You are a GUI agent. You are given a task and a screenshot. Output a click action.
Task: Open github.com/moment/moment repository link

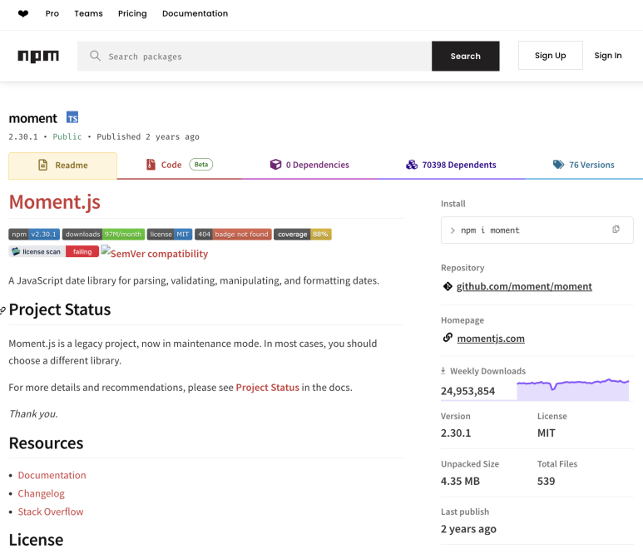pos(524,286)
